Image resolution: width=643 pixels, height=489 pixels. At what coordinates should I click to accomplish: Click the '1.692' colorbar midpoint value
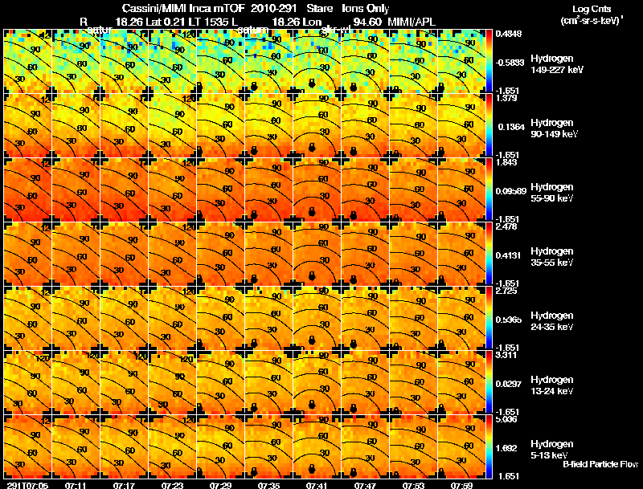507,448
